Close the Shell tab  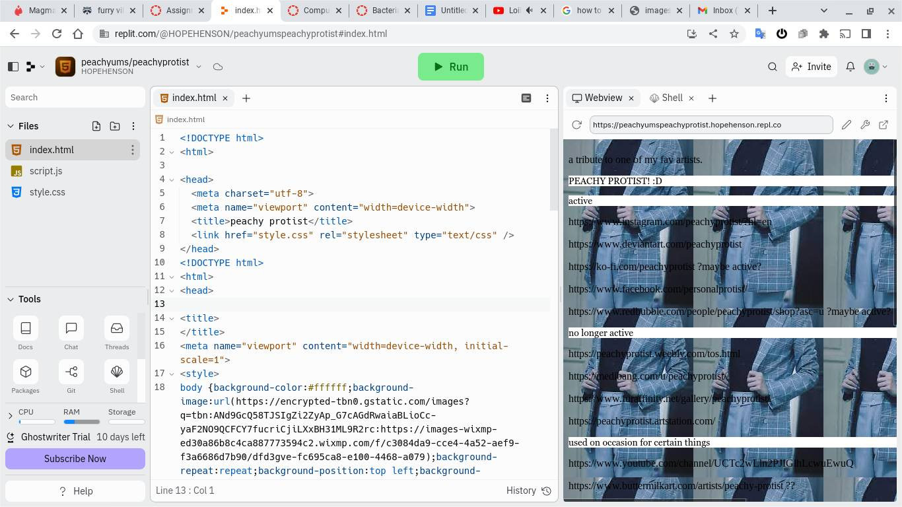click(691, 98)
